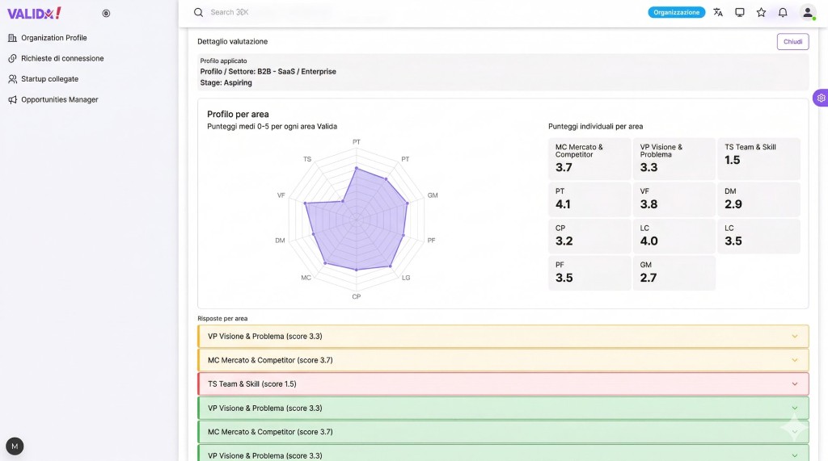Image resolution: width=828 pixels, height=461 pixels.
Task: Toggle the sidebar pin radio icon
Action: tap(106, 13)
